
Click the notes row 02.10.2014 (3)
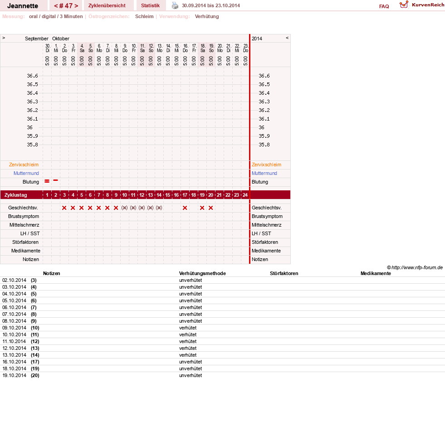click(x=222, y=280)
